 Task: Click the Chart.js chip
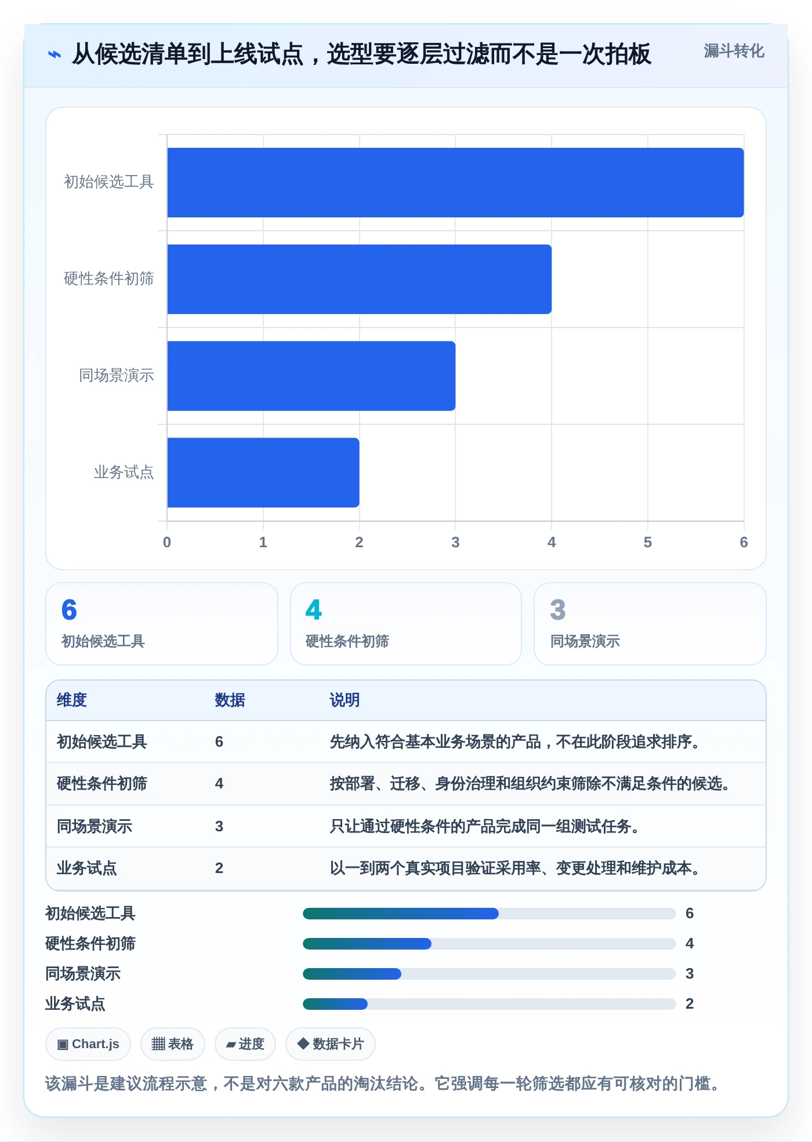[x=88, y=1044]
